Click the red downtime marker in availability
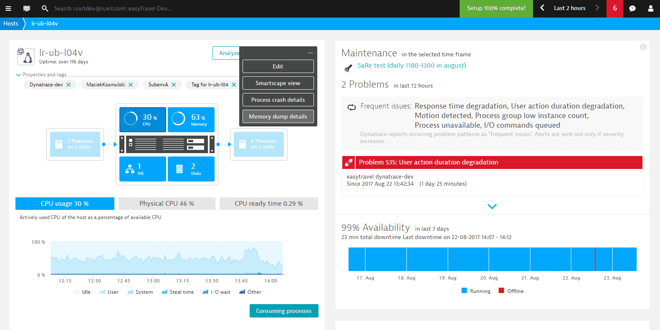The height and width of the screenshot is (330, 660). click(595, 259)
